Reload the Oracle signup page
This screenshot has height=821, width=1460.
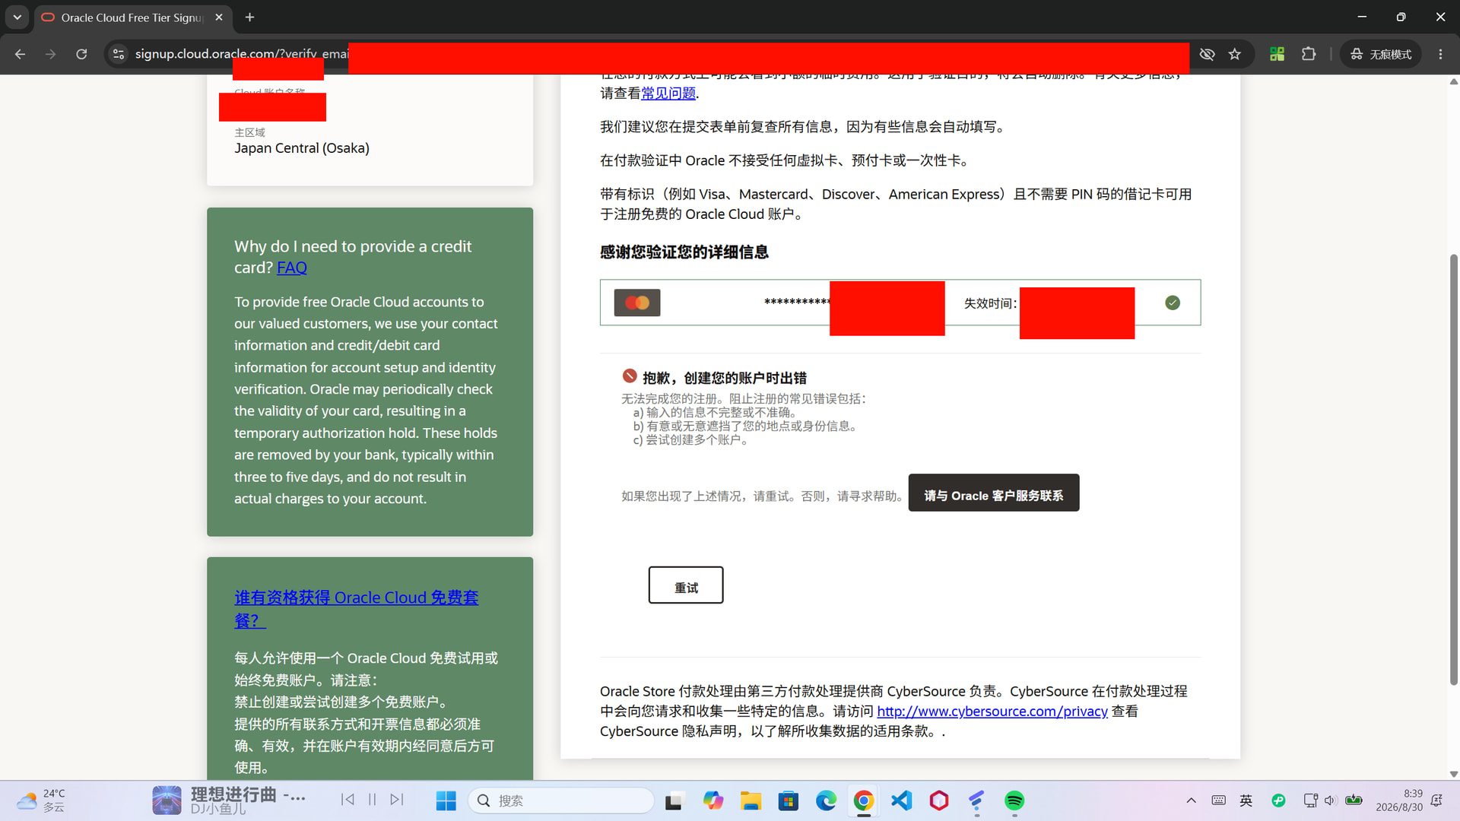click(81, 54)
